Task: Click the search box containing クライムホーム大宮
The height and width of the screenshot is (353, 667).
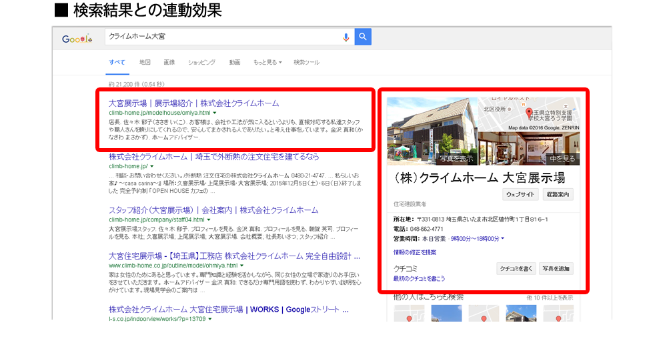Action: pyautogui.click(x=223, y=37)
